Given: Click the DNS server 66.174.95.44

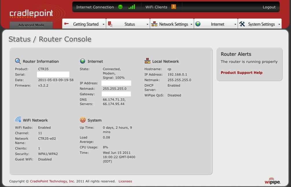Looking at the screenshot, I should pyautogui.click(x=114, y=104).
